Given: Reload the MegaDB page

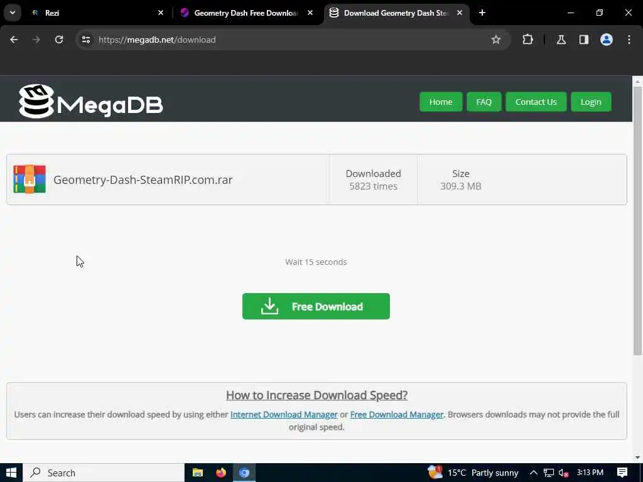Looking at the screenshot, I should pos(59,40).
